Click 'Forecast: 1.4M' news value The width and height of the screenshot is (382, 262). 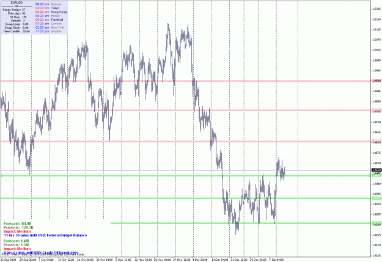pyautogui.click(x=16, y=241)
